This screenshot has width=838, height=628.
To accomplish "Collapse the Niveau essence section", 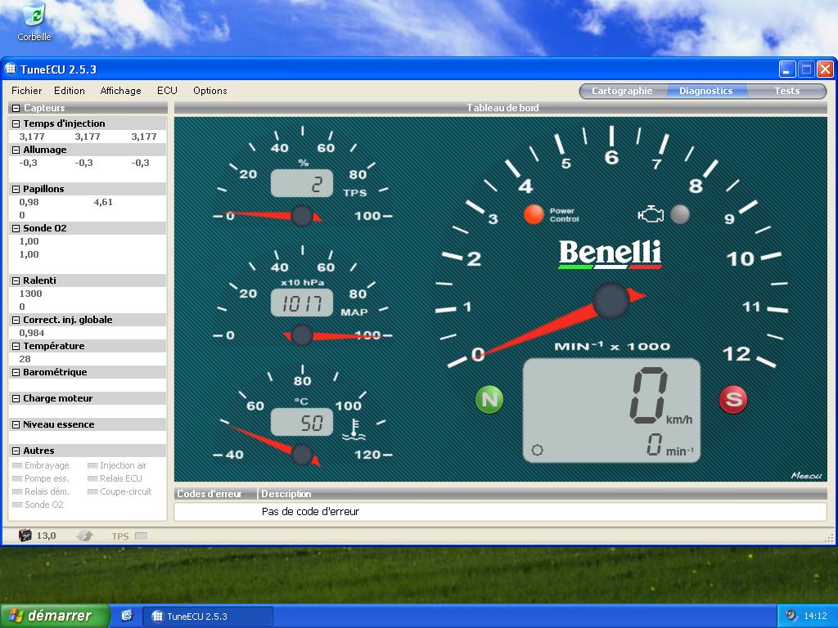I will (16, 425).
